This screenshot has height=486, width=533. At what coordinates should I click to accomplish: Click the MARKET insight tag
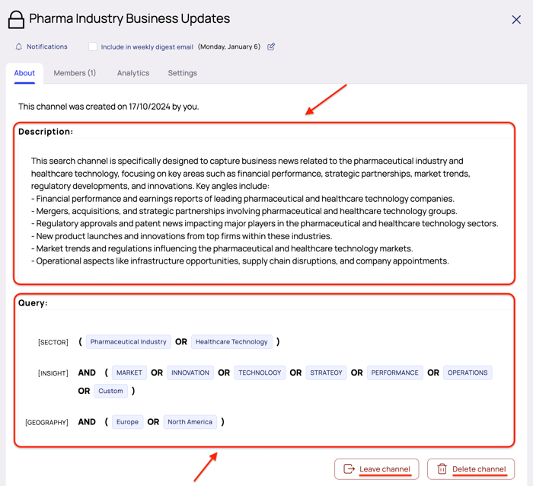pyautogui.click(x=129, y=372)
